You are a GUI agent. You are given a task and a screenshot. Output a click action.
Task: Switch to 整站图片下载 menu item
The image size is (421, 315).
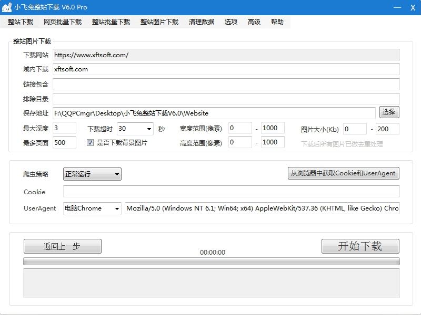[159, 22]
